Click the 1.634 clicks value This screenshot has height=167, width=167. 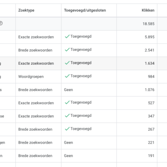click(x=149, y=63)
